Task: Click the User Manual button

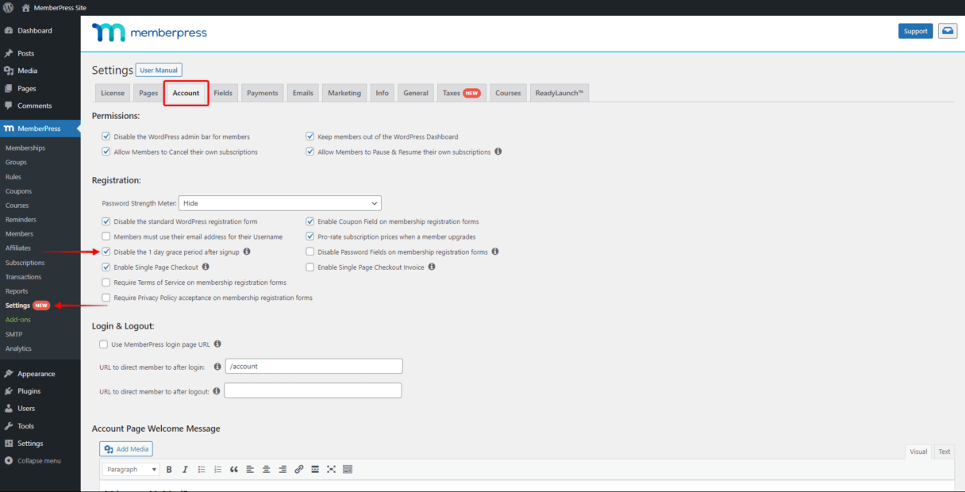Action: pyautogui.click(x=159, y=70)
